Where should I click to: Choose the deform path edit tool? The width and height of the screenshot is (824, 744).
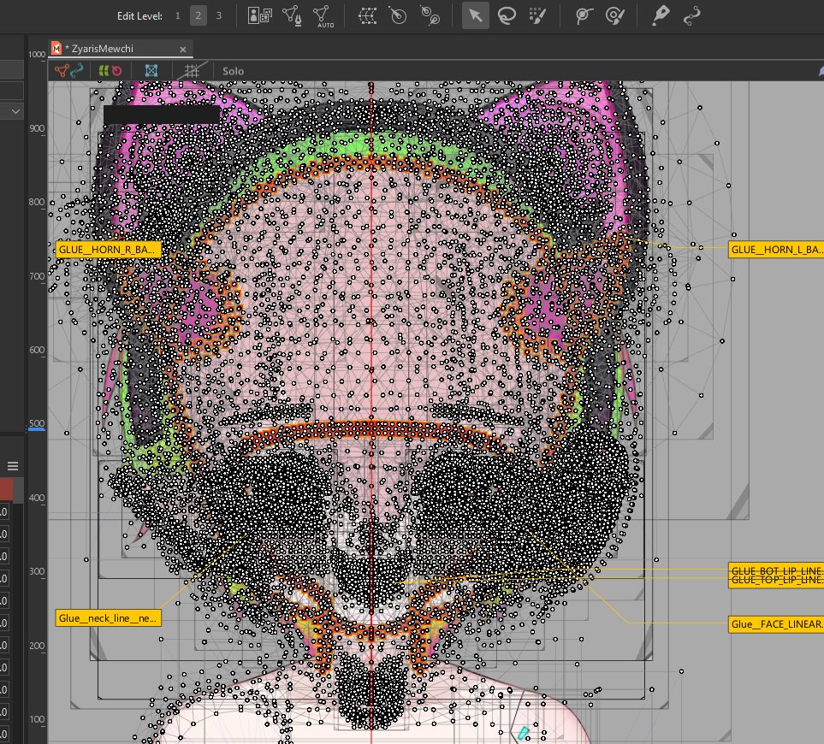pos(691,15)
